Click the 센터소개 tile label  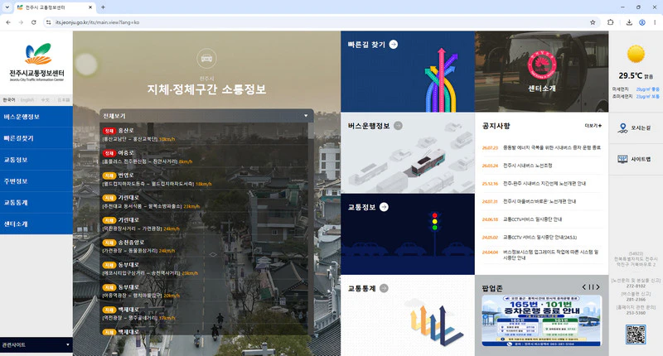[x=542, y=89]
